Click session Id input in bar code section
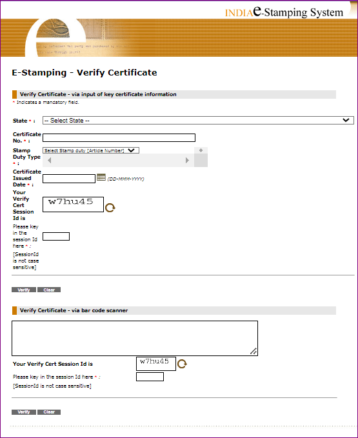The height and width of the screenshot is (438, 358). coord(150,377)
